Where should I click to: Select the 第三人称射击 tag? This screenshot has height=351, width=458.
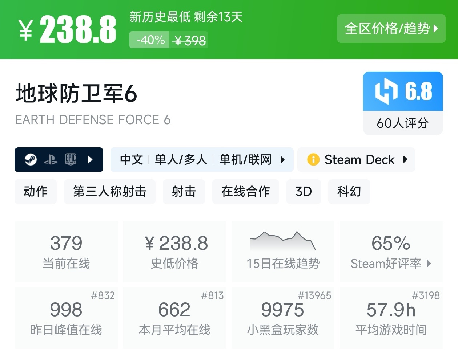coord(109,191)
